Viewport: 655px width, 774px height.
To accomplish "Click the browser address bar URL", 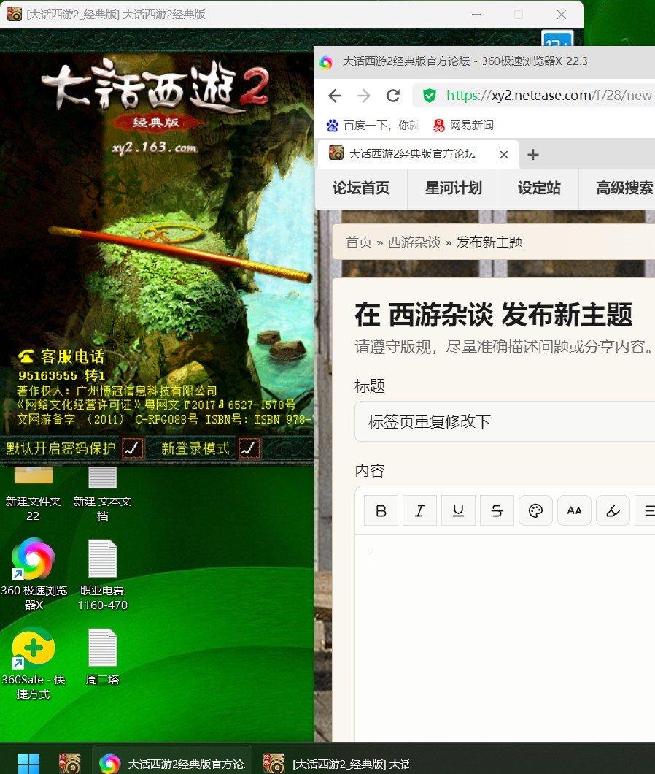I will click(x=549, y=95).
